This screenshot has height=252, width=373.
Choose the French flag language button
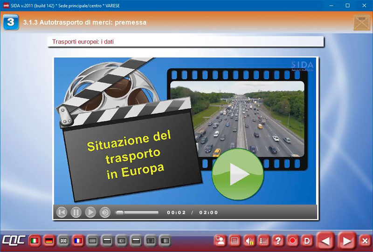point(78,241)
